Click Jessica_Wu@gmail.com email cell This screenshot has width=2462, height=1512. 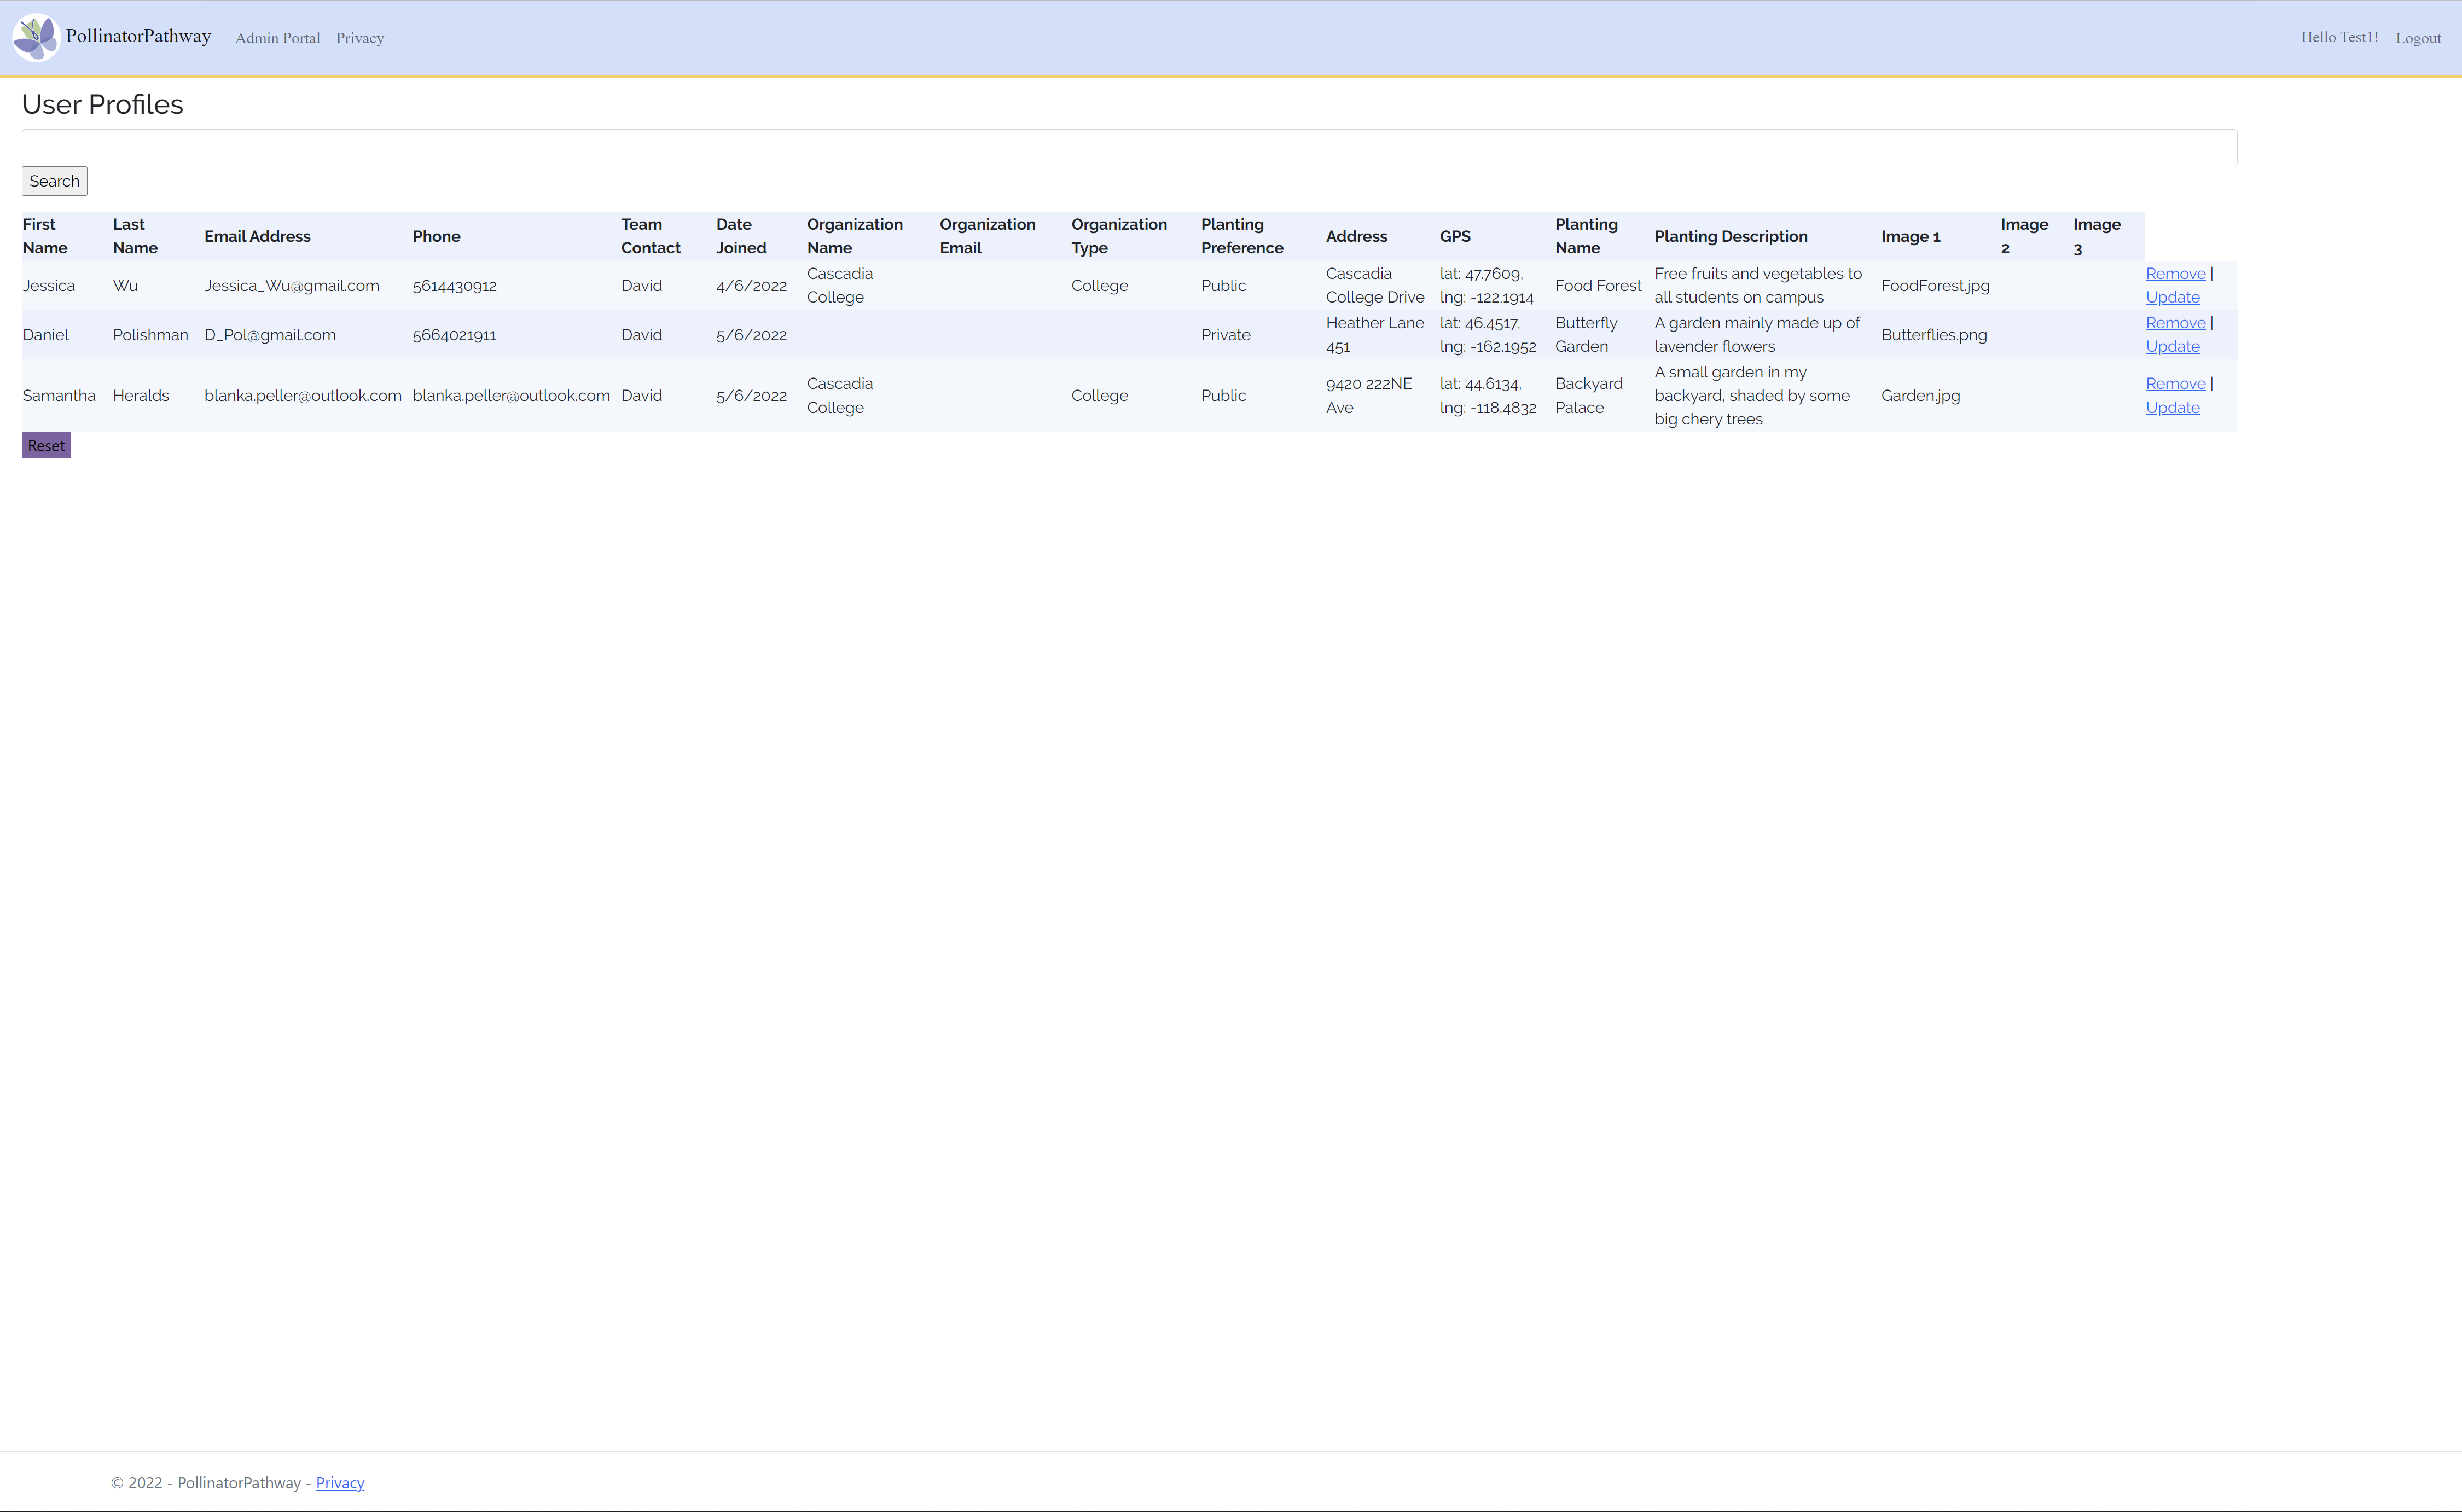click(x=291, y=285)
